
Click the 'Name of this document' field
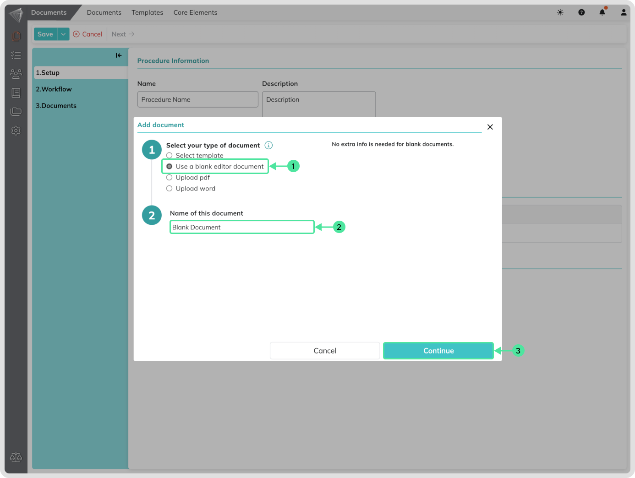tap(242, 227)
